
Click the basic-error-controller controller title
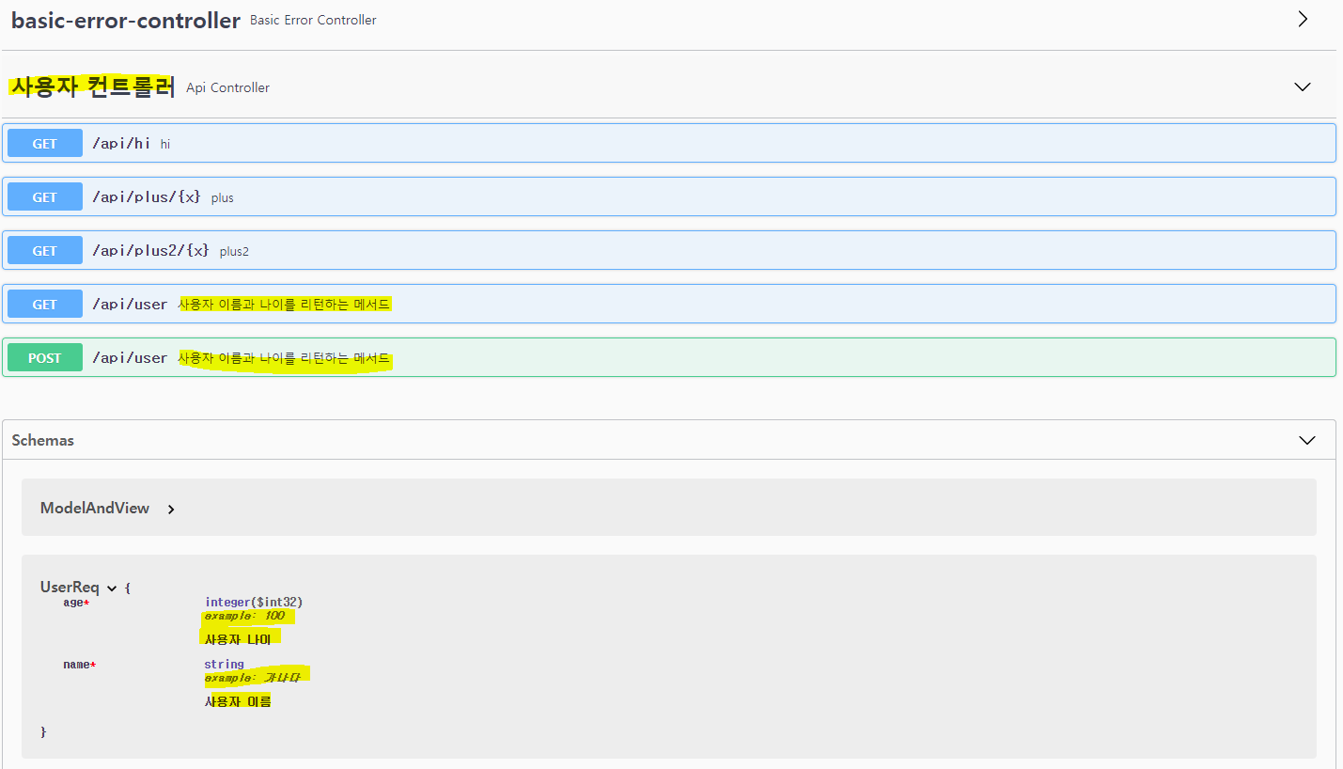pyautogui.click(x=125, y=19)
